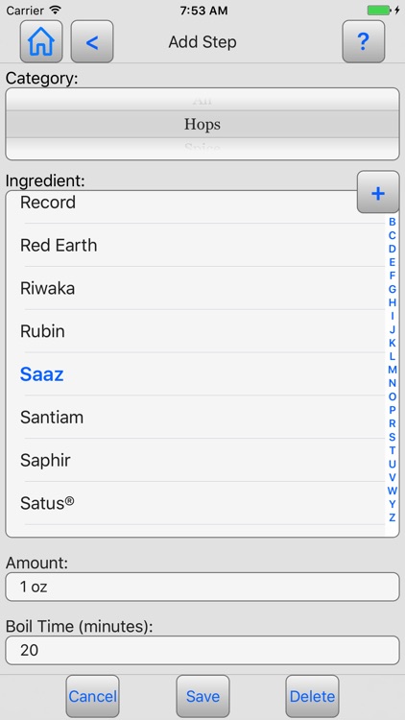Tap the Amount field showing 1 oz
This screenshot has width=405, height=720.
(x=202, y=587)
